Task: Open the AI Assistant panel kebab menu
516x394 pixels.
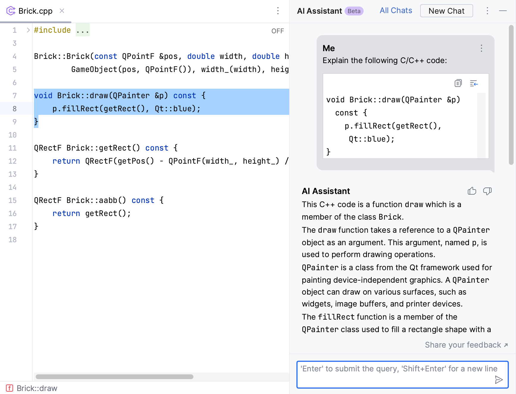Action: pyautogui.click(x=487, y=11)
